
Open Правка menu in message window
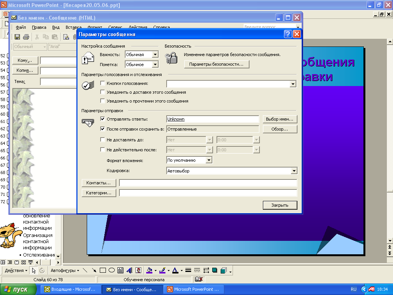pos(39,27)
